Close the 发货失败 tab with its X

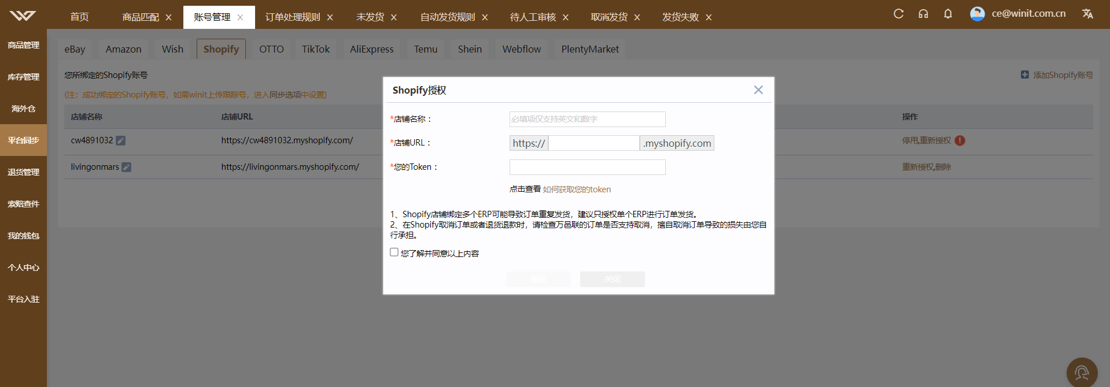pyautogui.click(x=709, y=17)
